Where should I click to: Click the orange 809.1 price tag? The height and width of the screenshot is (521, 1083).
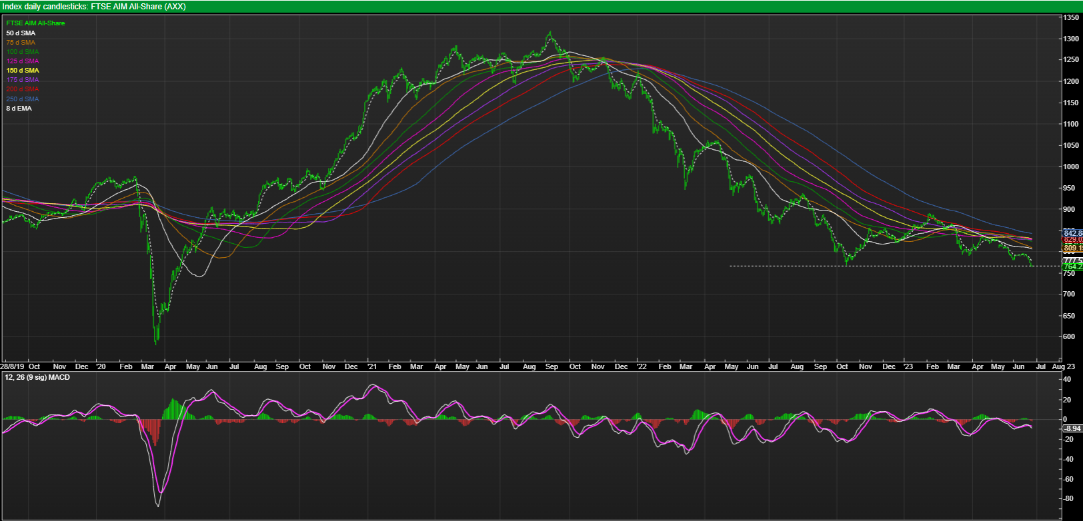tap(1072, 248)
